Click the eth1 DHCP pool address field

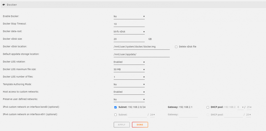pyautogui.click(x=234, y=115)
